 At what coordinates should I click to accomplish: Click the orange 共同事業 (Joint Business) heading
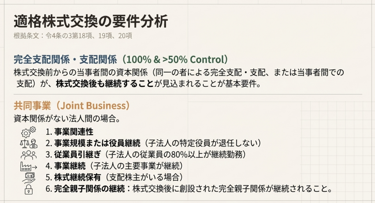coord(72,106)
